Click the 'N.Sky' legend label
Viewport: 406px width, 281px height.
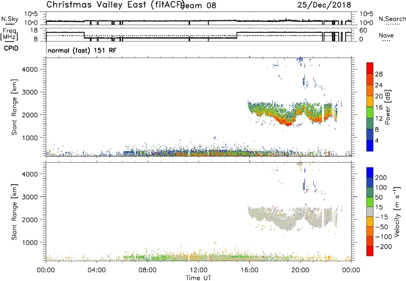10,19
